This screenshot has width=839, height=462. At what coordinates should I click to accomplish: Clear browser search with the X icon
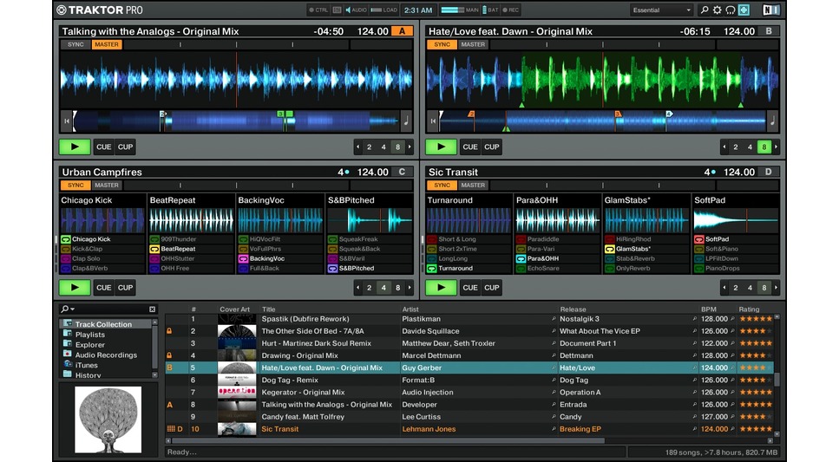tap(153, 309)
